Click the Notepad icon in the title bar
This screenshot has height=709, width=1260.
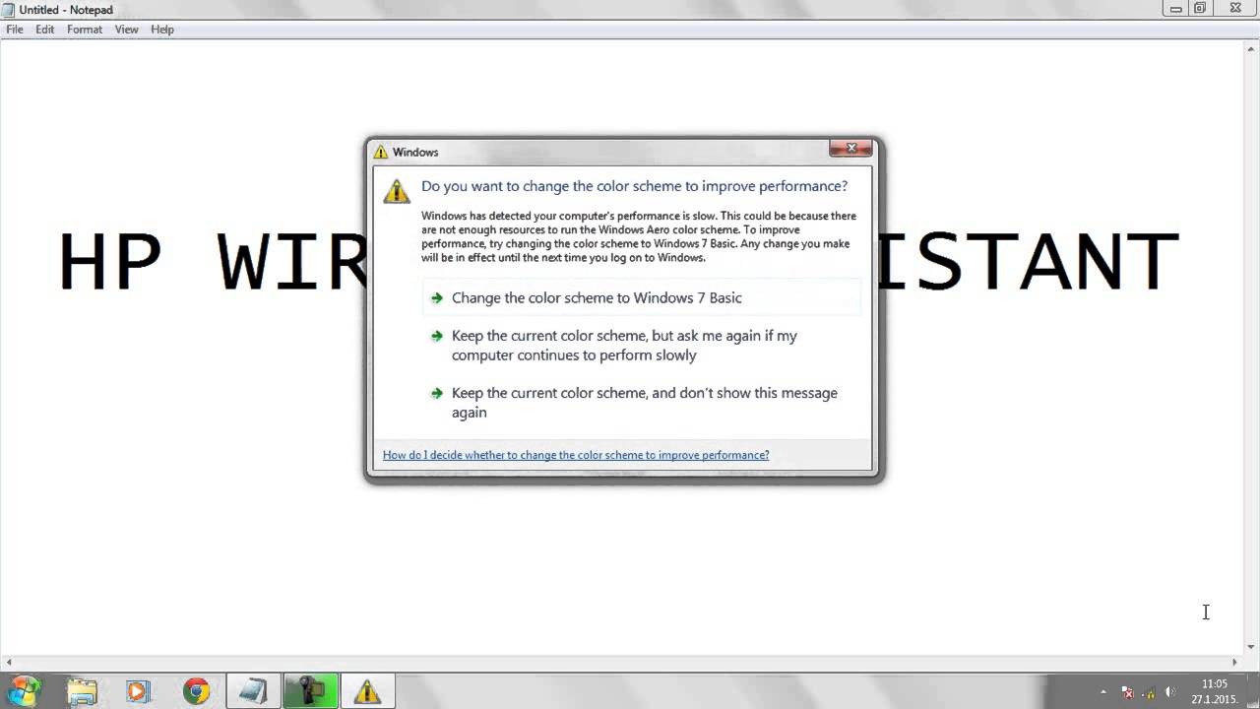click(10, 10)
